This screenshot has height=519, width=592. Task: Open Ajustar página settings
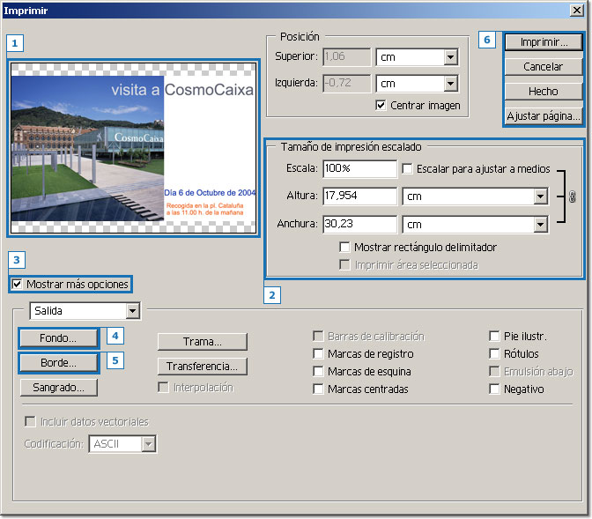(544, 116)
